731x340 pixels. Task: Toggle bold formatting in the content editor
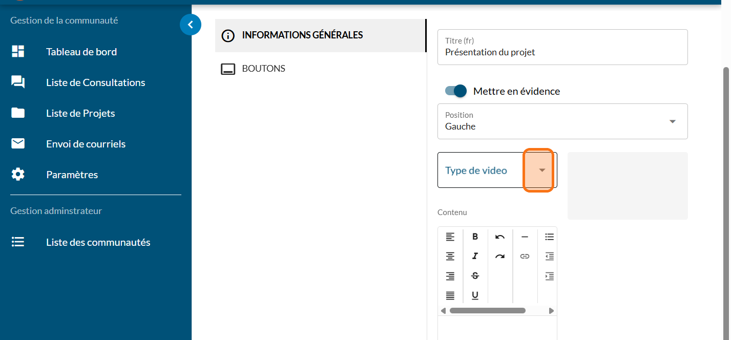click(x=475, y=237)
